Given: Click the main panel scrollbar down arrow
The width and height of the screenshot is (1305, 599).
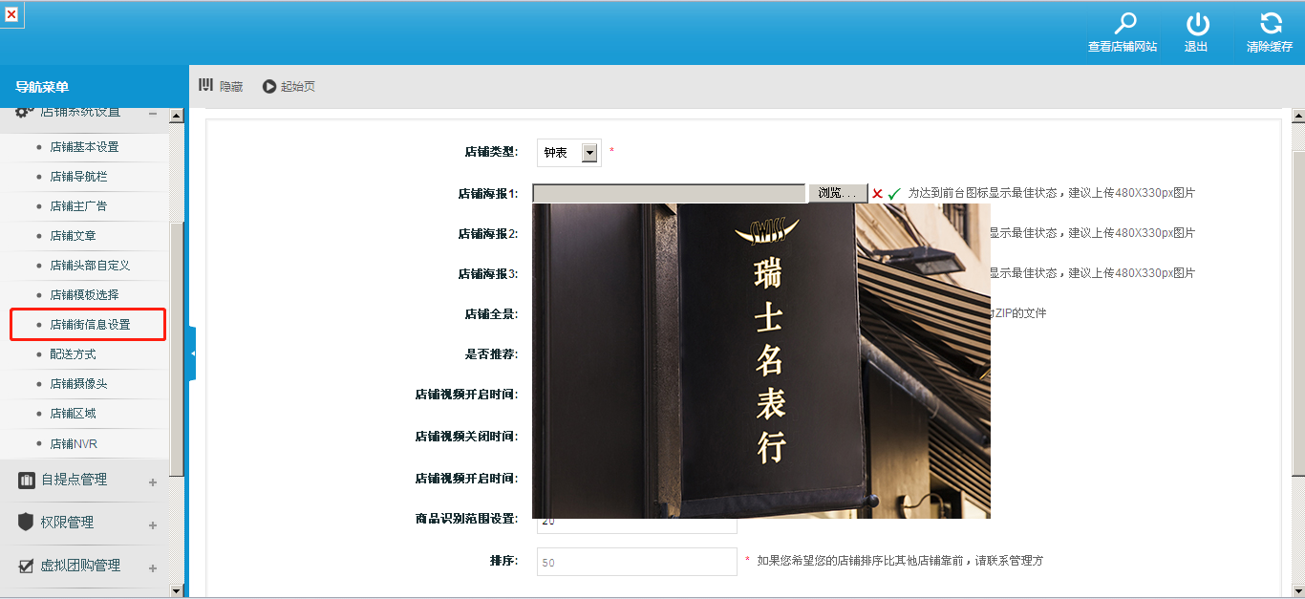Looking at the screenshot, I should tap(1297, 590).
